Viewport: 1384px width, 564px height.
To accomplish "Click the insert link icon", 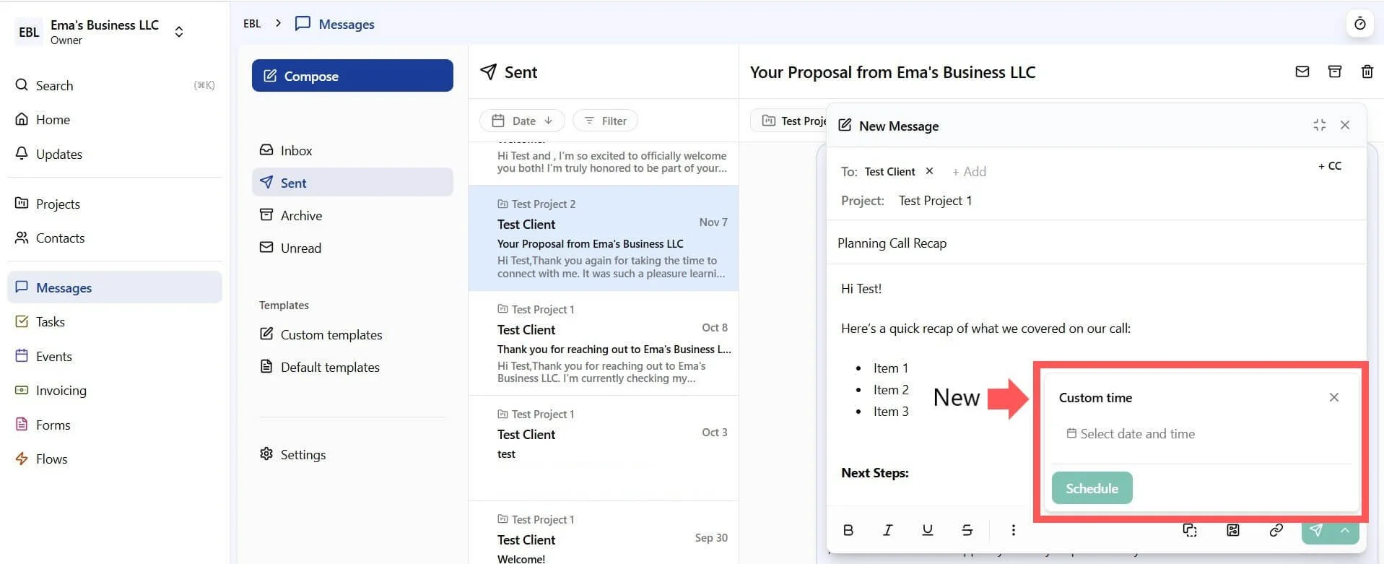I will click(x=1276, y=530).
